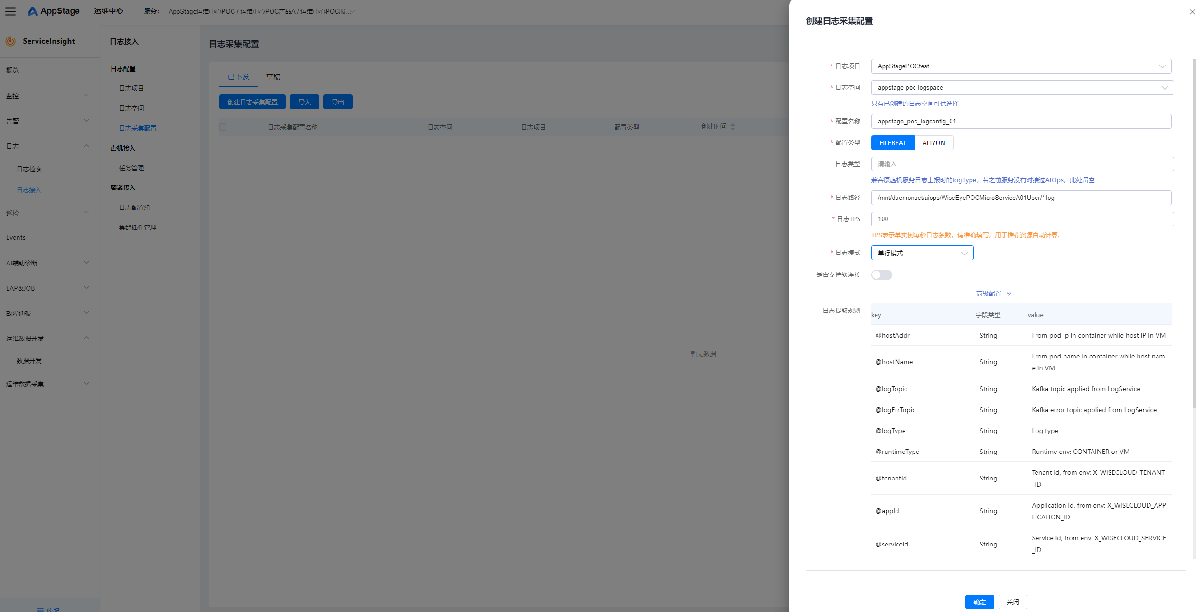Expand the 监控 sidebar menu chevron
This screenshot has width=1204, height=612.
tap(86, 95)
